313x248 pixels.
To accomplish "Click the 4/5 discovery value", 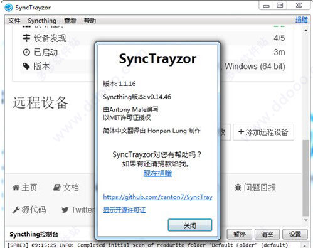I will tap(279, 38).
